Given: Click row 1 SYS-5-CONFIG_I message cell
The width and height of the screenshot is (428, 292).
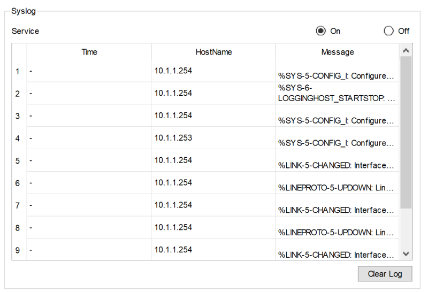Looking at the screenshot, I should [x=337, y=75].
